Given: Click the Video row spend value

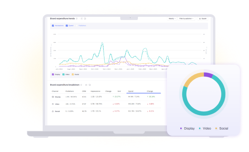Looking at the screenshot, I should tap(134, 104).
